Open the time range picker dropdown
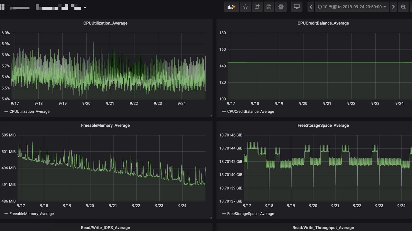Image resolution: width=412 pixels, height=231 pixels. click(352, 7)
